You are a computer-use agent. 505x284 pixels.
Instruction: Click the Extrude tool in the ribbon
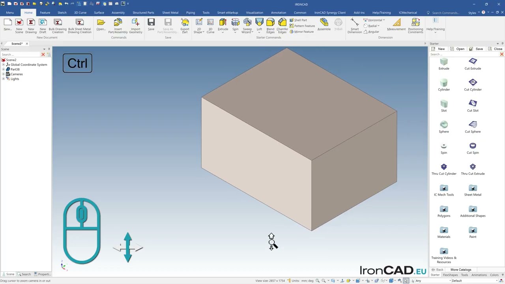tap(223, 25)
